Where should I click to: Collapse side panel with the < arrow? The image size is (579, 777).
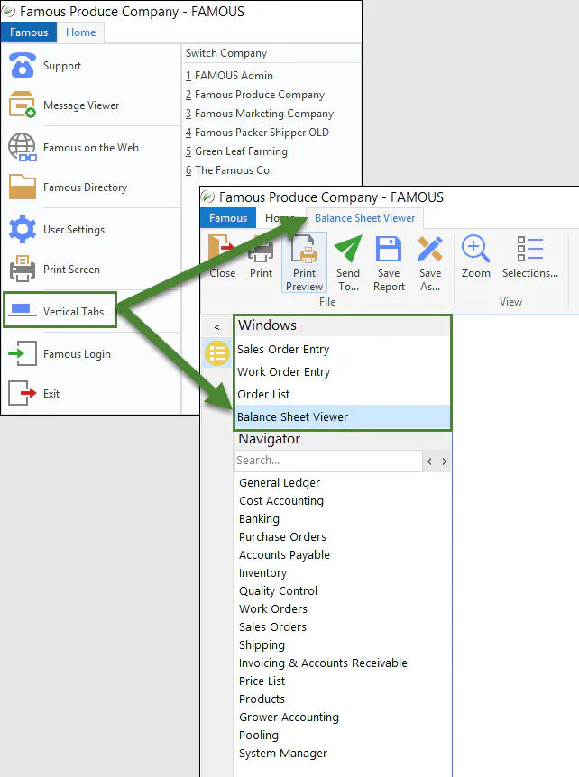[216, 327]
